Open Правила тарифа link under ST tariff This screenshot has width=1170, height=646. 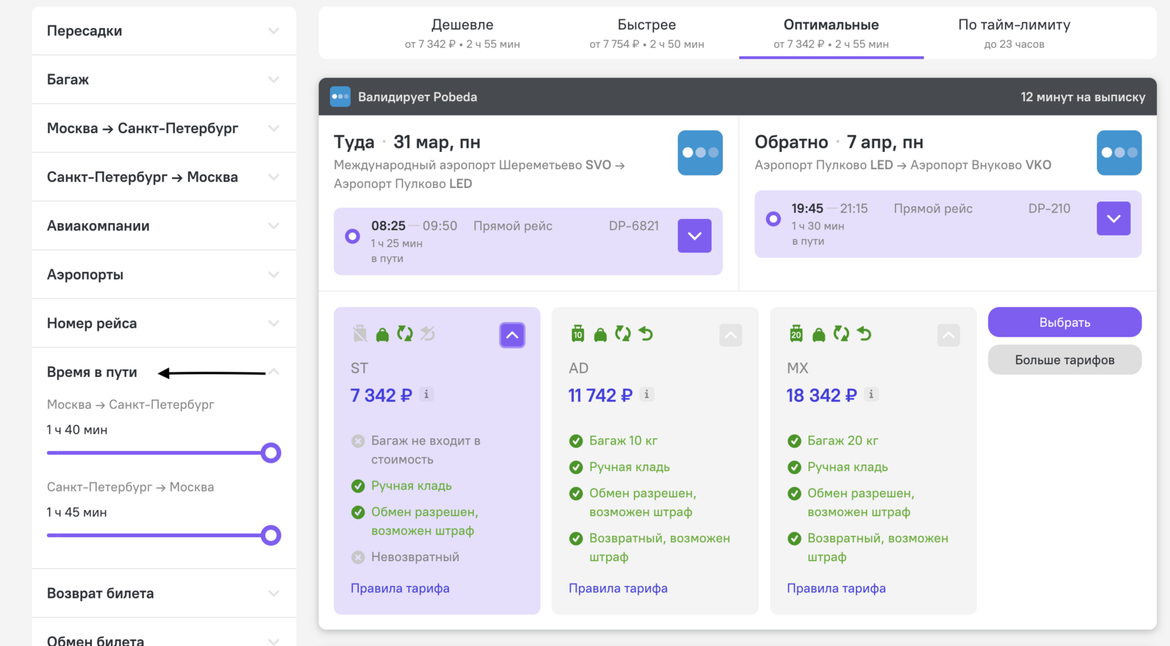(400, 588)
